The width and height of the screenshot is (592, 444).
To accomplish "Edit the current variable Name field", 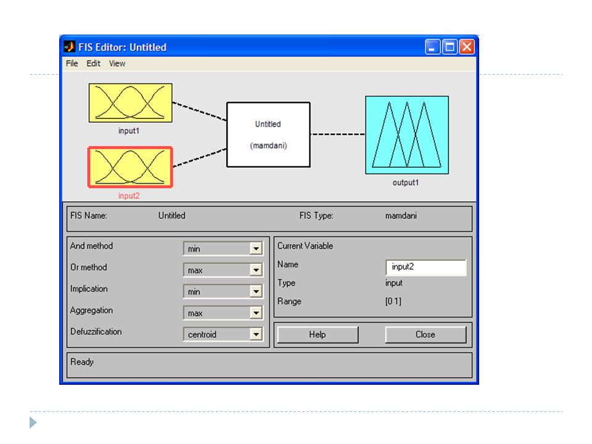I will 426,267.
